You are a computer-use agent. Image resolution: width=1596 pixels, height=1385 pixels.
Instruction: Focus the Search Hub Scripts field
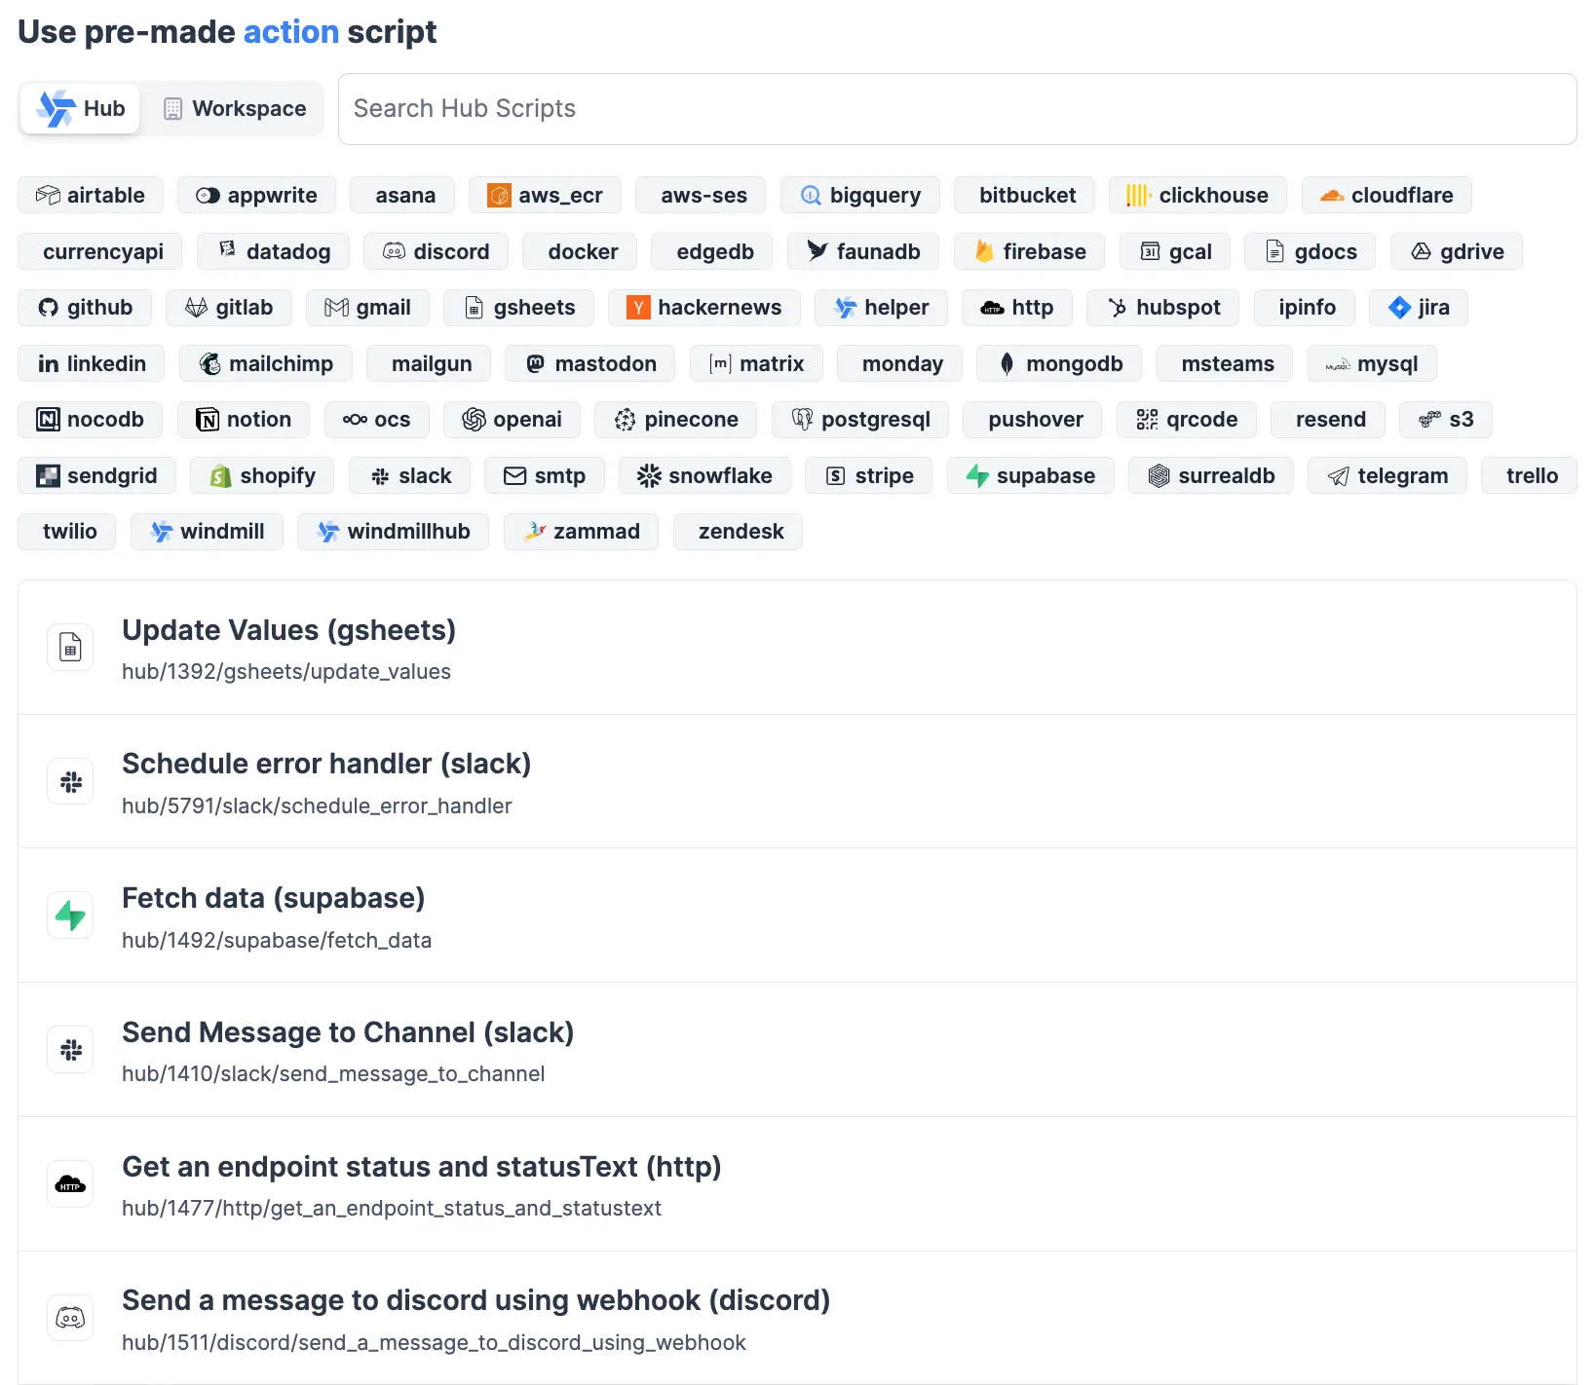[957, 109]
